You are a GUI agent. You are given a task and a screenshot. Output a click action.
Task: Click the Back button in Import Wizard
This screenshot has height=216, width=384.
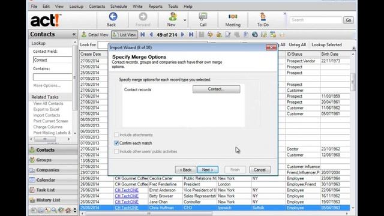(185, 170)
